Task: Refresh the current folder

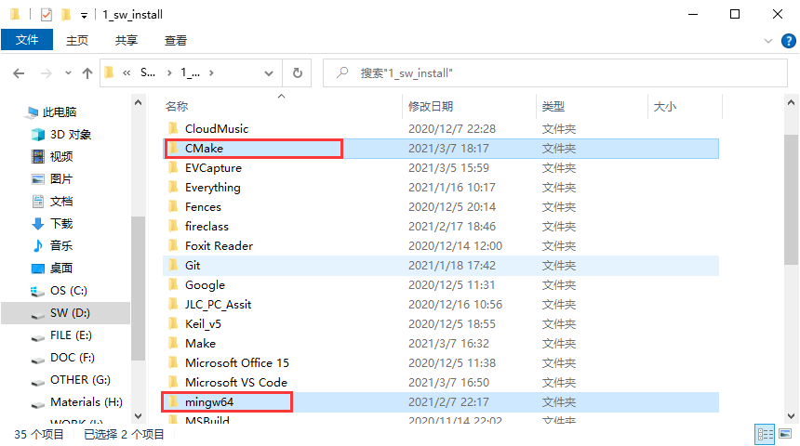Action: click(298, 72)
